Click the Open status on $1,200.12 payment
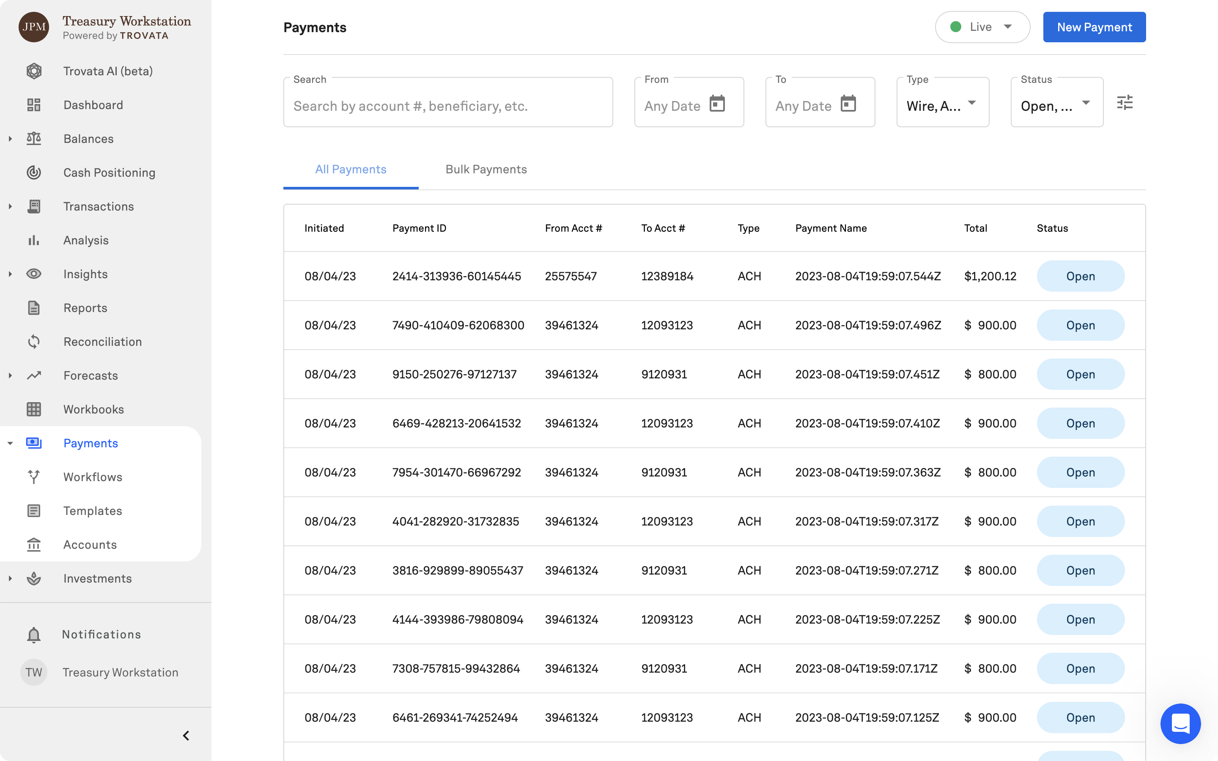 click(x=1080, y=276)
